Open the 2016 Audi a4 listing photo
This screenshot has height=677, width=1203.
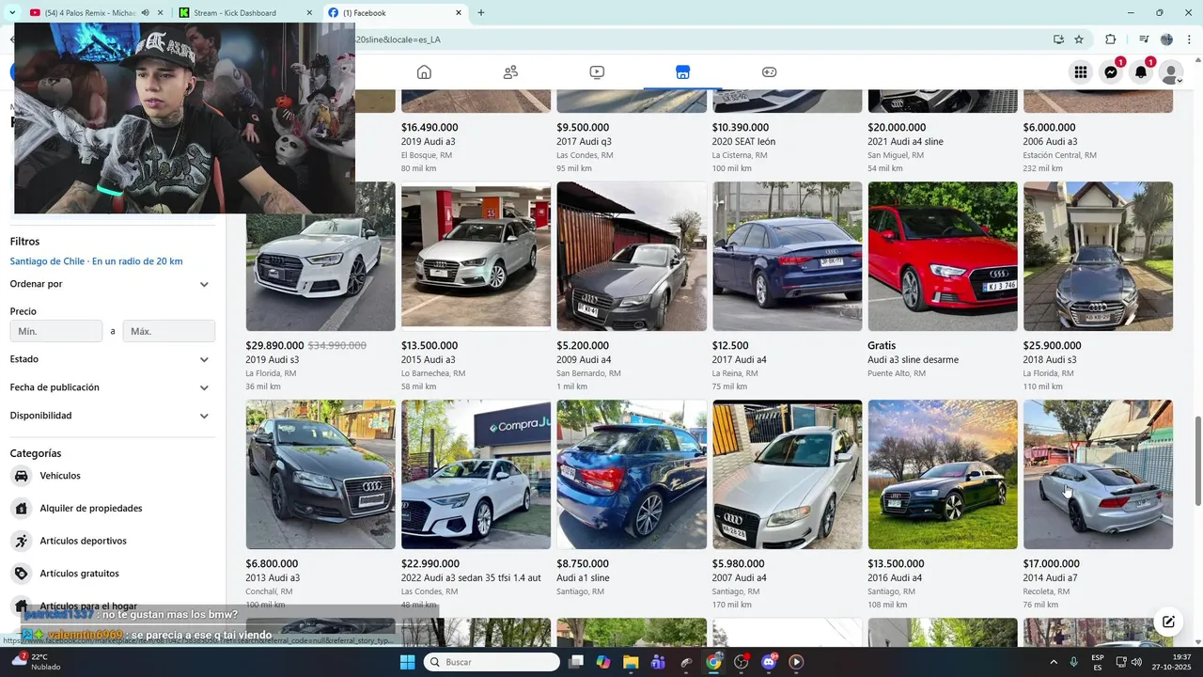click(x=943, y=475)
